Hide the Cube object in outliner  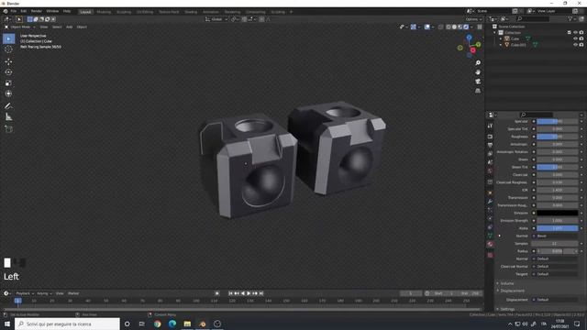pyautogui.click(x=575, y=38)
